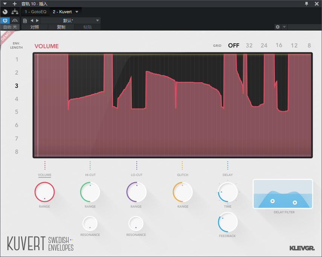Click the right delay filter handle
Viewport: 322px width, 257px height.
pyautogui.click(x=295, y=203)
